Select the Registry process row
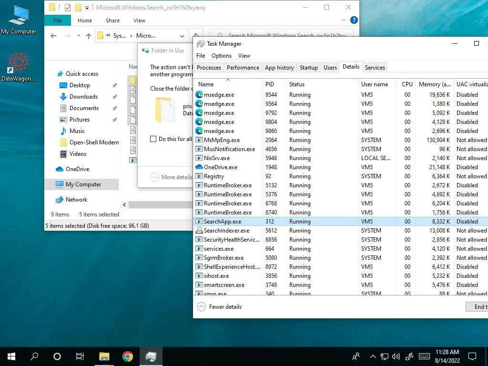The image size is (488, 366). (x=341, y=176)
